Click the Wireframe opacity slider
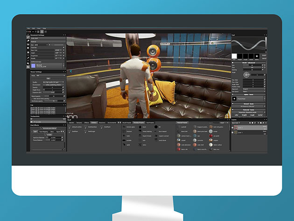 [54, 101]
